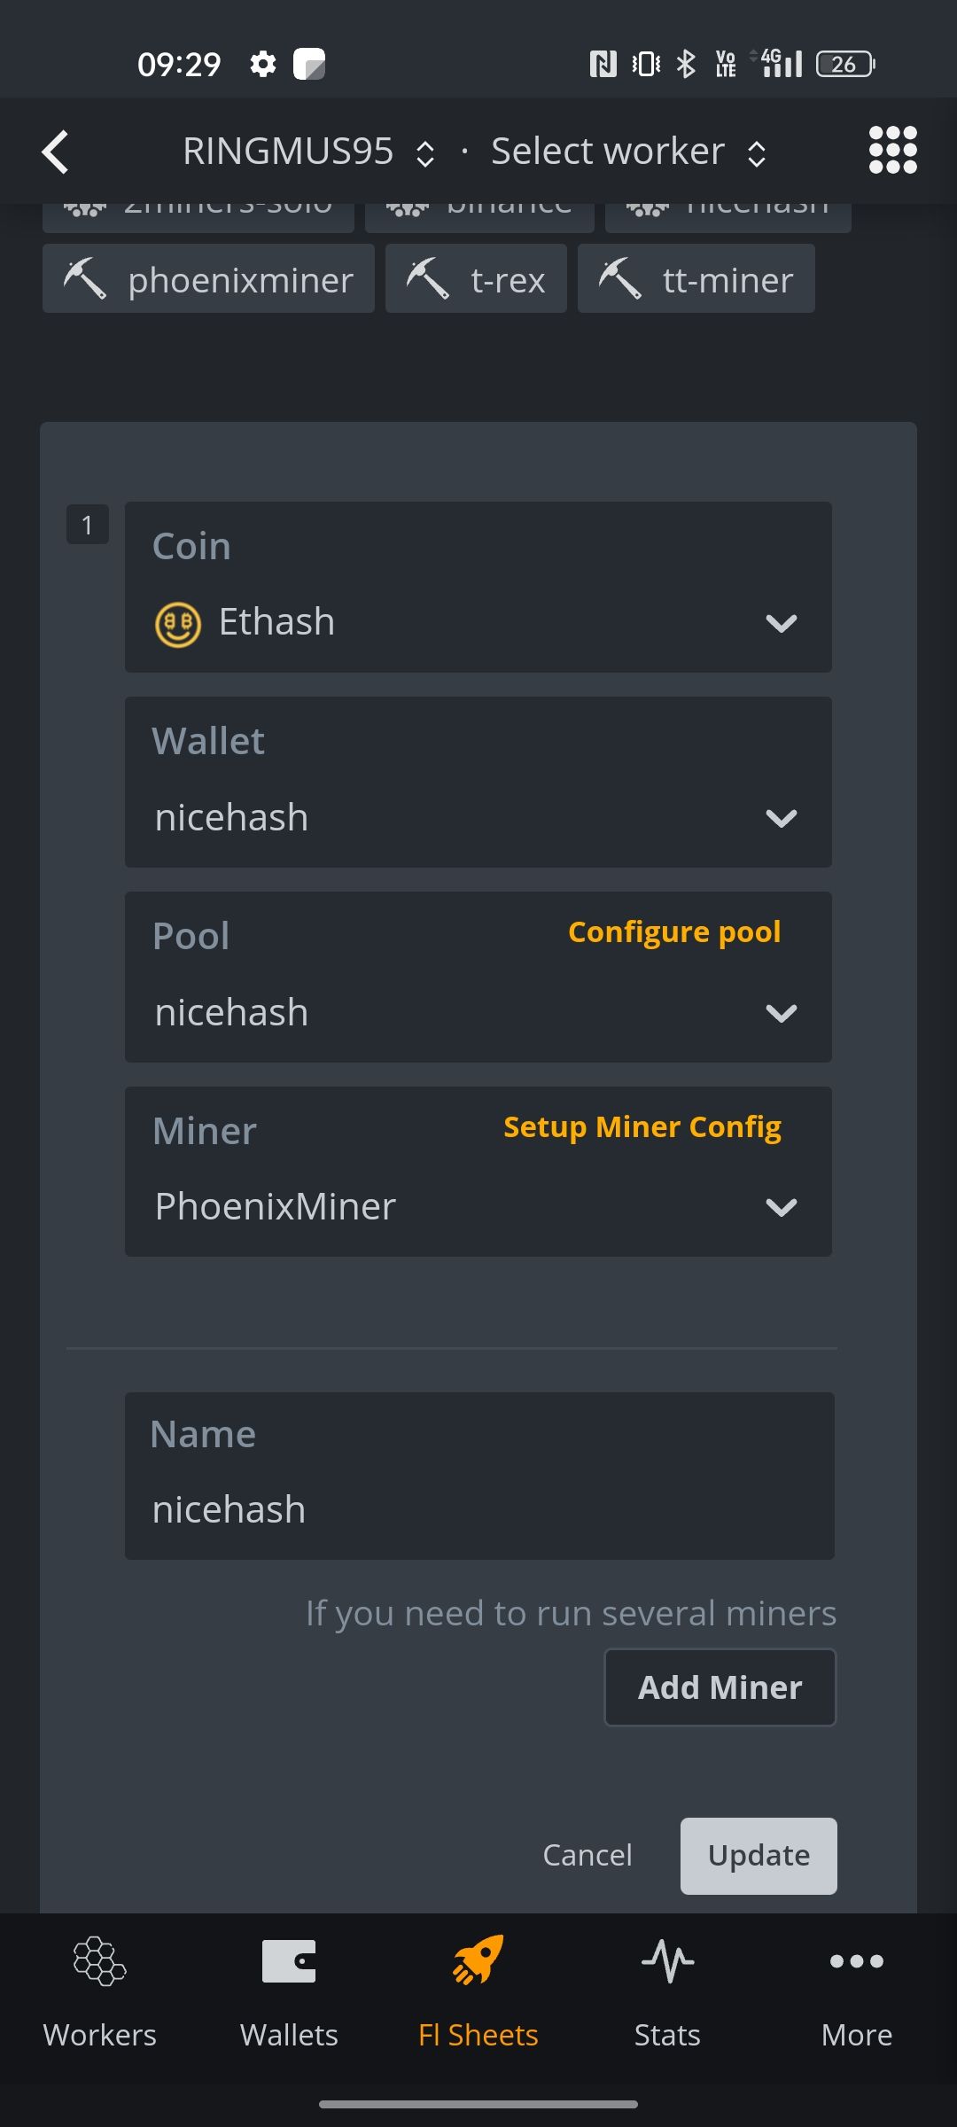Select the phoenixminer flight sheet chip
This screenshot has width=957, height=2127.
[x=208, y=280]
